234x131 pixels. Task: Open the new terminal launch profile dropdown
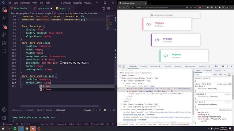pos(97,110)
